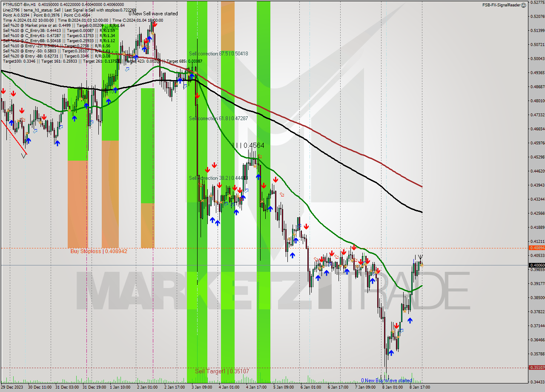The height and width of the screenshot is (392, 545).
Task: Click the 'Sell %10 @ C_Entry38: 0.44413' line
Action: click(59, 30)
